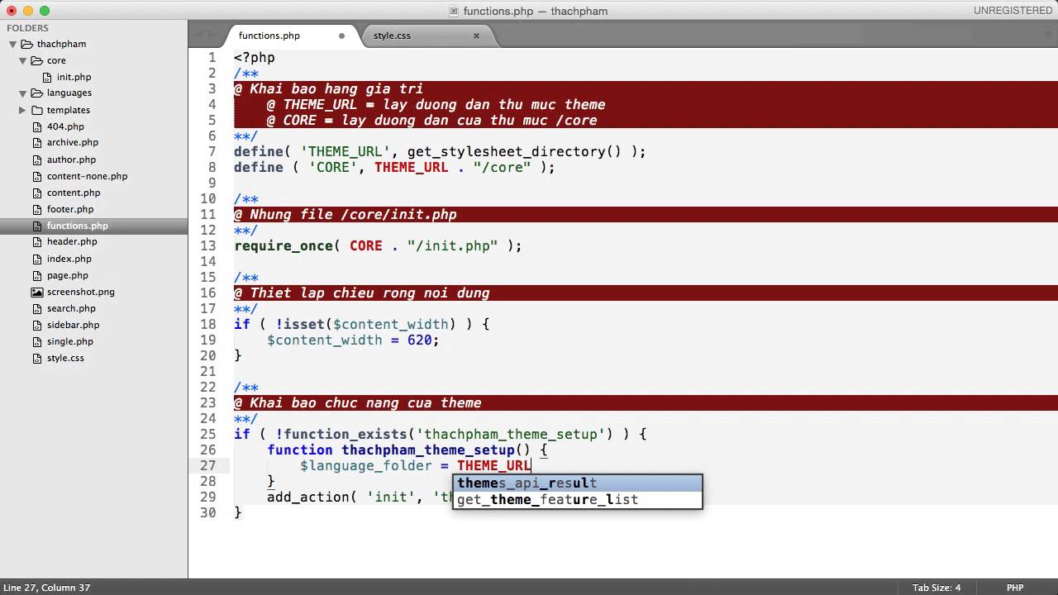The image size is (1058, 595).
Task: Click the file icon beside style.css in the sidebar
Action: [x=37, y=358]
